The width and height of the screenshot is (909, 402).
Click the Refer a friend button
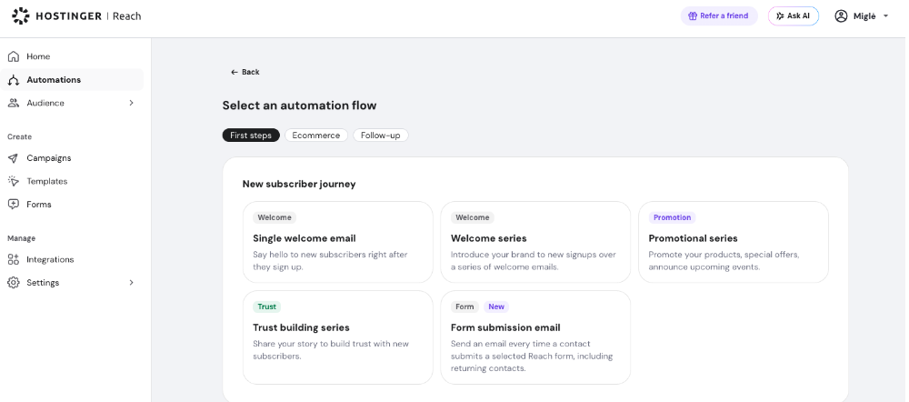(x=719, y=16)
